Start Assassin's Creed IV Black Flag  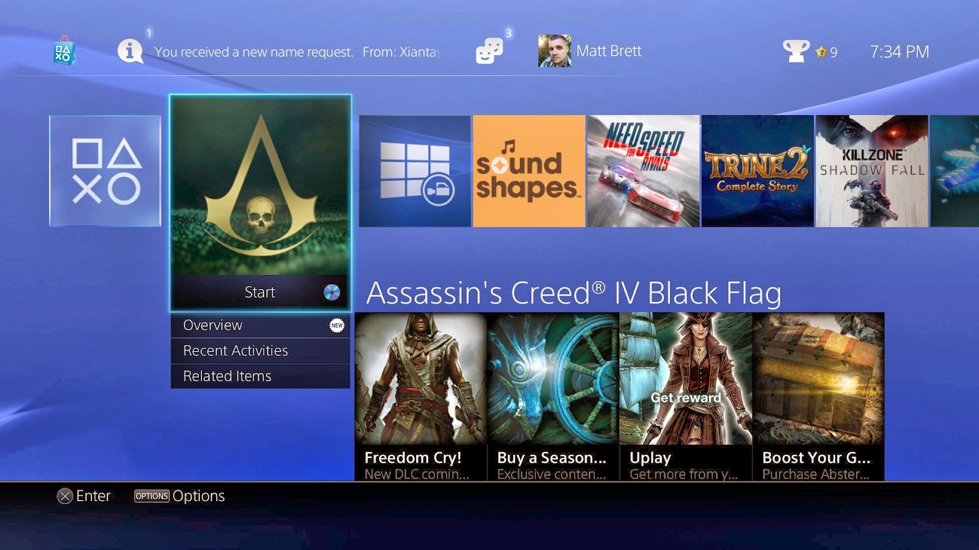click(x=260, y=292)
